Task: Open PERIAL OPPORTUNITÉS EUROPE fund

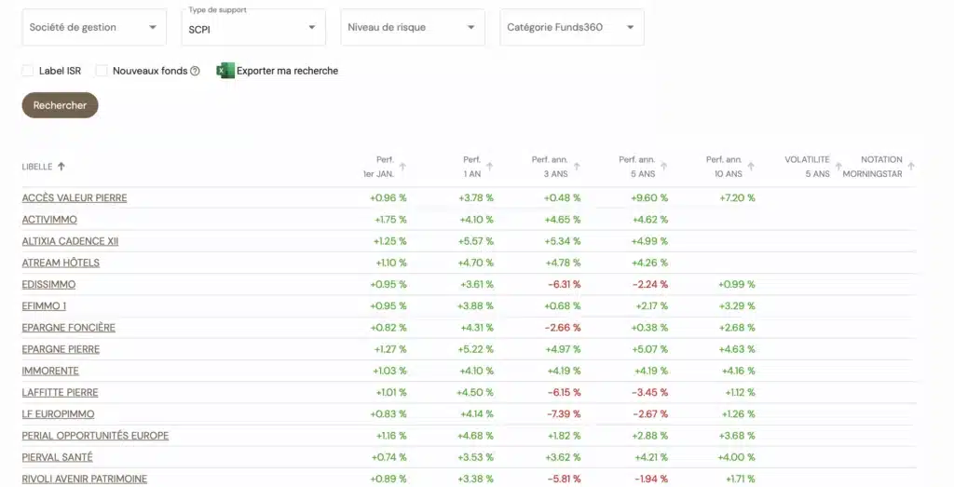Action: 96,436
